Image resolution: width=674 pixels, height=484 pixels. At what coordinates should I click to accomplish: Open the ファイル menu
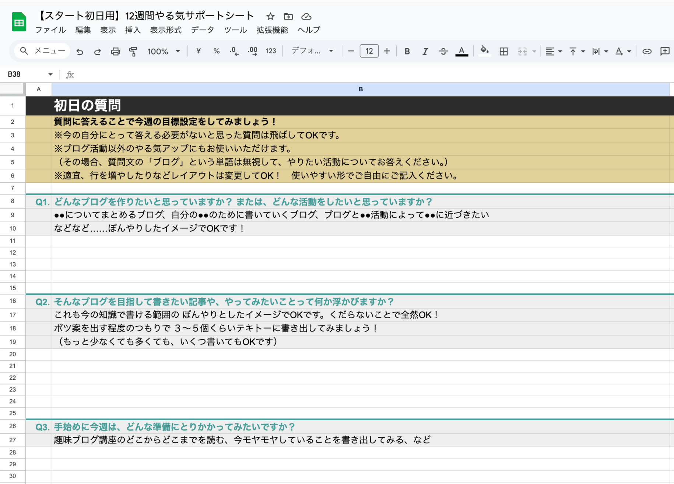pos(50,30)
